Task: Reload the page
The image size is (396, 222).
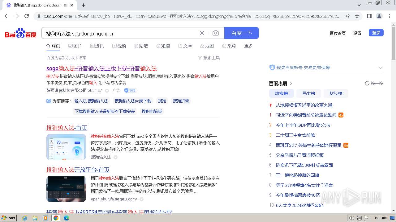Action: point(27,16)
